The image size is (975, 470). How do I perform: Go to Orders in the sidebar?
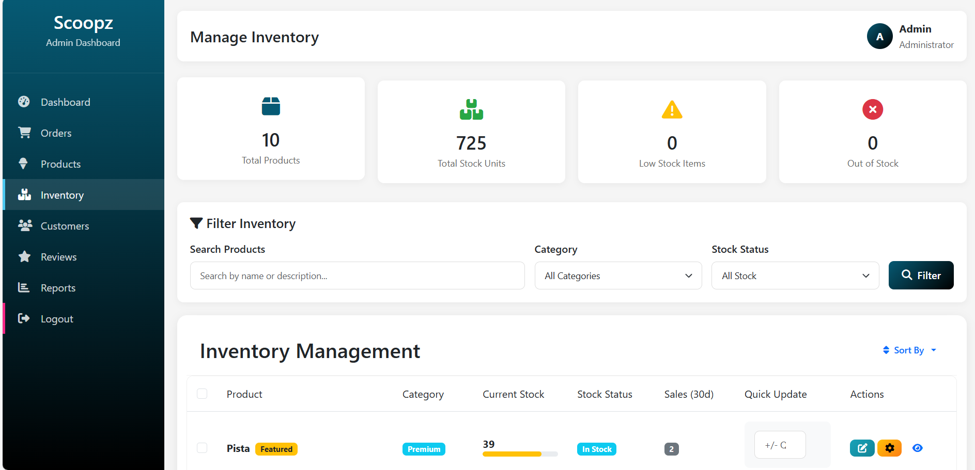(56, 133)
